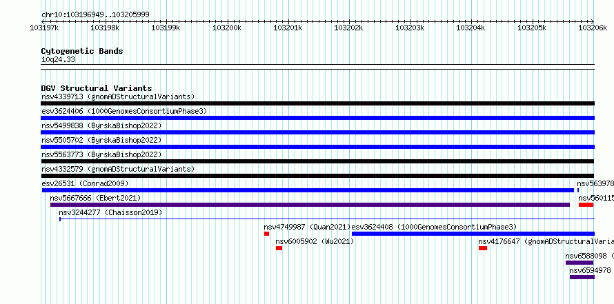Click the thin blue line under nsv3244277

[x=327, y=219]
